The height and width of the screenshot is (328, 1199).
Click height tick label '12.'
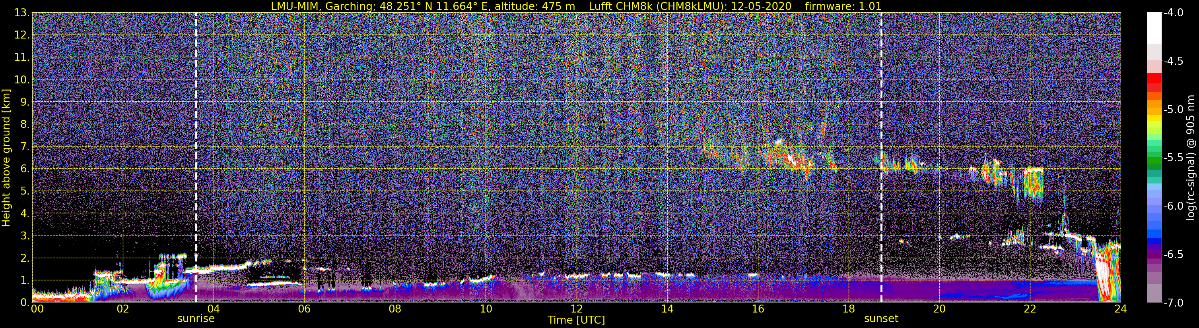pos(22,35)
